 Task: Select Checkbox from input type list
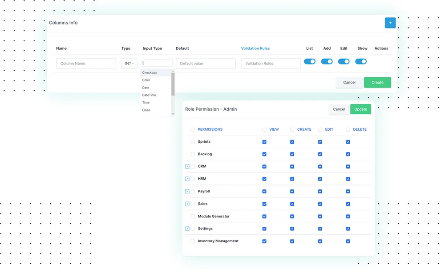pos(150,72)
